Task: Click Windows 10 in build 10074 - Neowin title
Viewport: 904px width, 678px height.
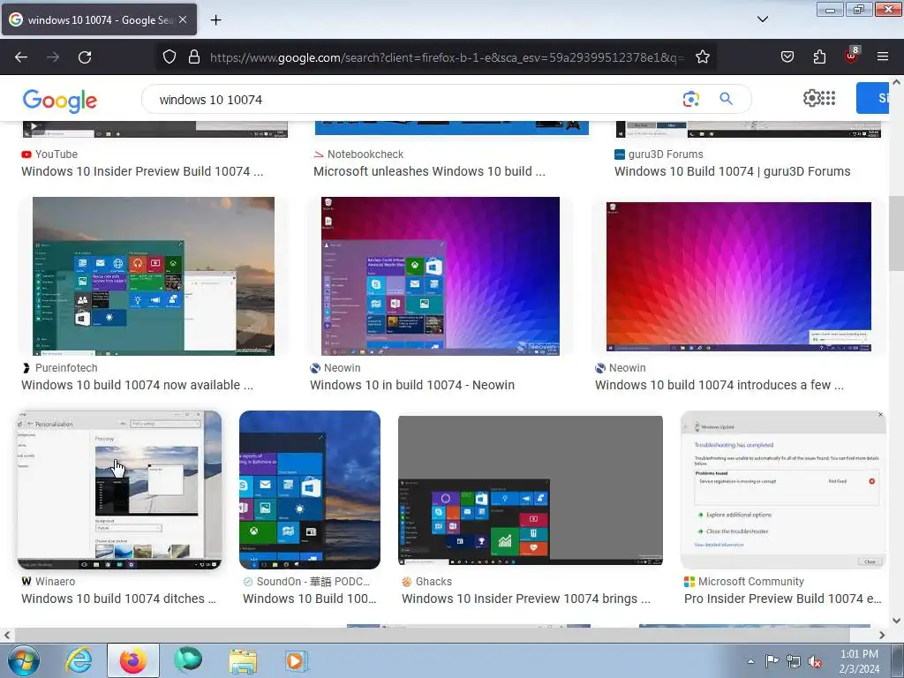Action: (412, 385)
